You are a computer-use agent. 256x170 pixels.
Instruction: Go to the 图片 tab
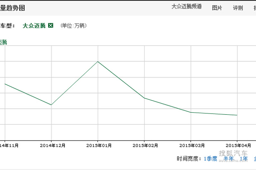pyautogui.click(x=217, y=8)
